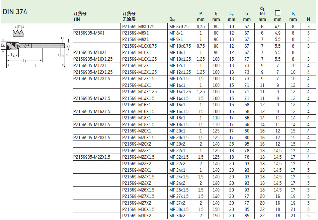Click the MF 27x2 thread size cell
This screenshot has width=318, height=220.
point(177,203)
